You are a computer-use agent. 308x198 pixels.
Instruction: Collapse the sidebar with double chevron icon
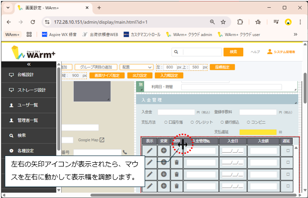pyautogui.click(x=29, y=64)
